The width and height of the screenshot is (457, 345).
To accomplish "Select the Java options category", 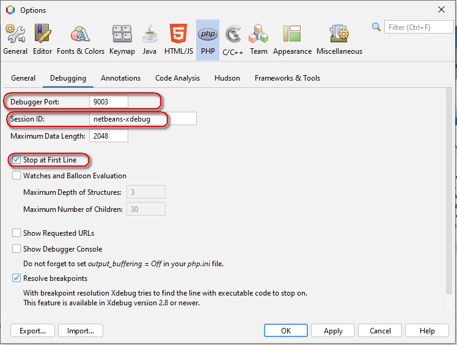I will point(150,39).
